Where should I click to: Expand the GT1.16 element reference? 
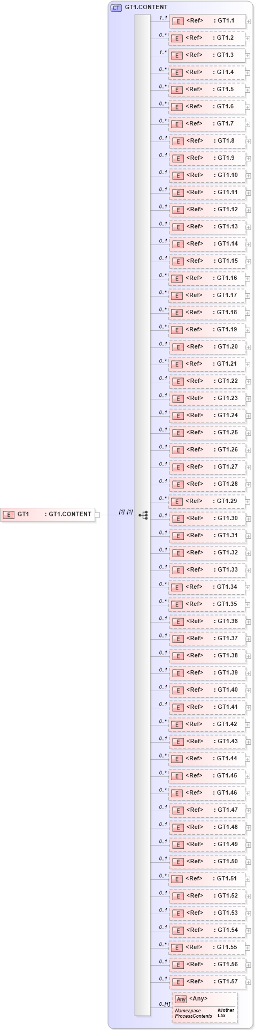coord(248,278)
